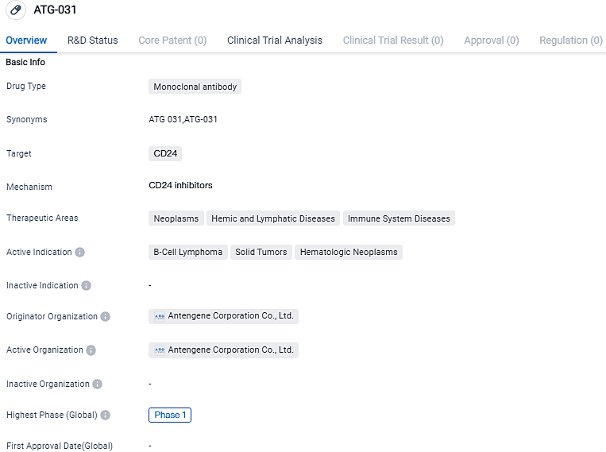Open the Clinical Trial Analysis tab
This screenshot has height=452, width=606.
275,41
